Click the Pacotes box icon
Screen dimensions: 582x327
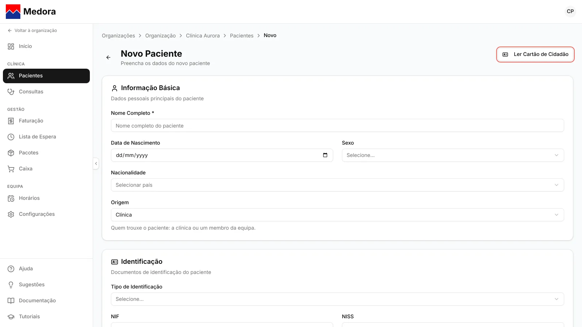tap(11, 153)
